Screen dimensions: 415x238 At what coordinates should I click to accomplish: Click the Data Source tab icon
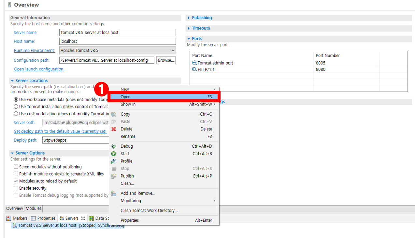92,218
